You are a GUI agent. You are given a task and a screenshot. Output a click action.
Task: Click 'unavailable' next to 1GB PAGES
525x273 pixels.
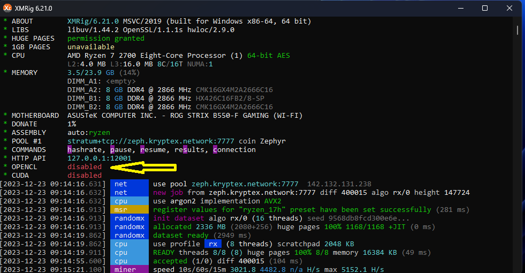91,47
